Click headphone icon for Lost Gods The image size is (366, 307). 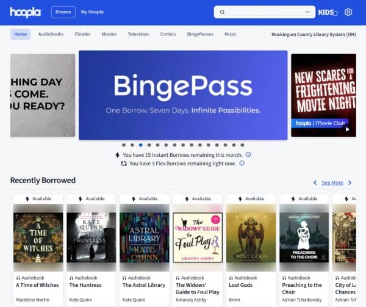point(231,278)
